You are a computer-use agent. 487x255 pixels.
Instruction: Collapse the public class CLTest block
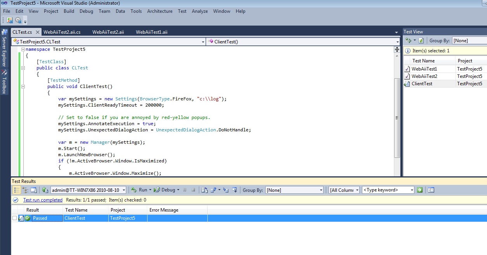[x=23, y=68]
